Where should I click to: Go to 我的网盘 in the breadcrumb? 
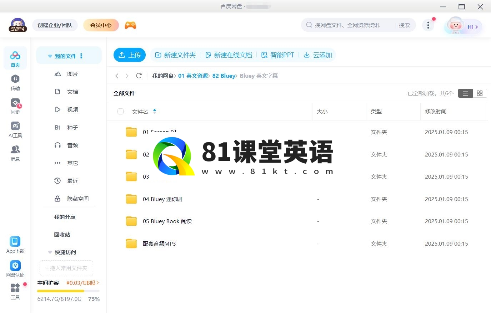point(163,76)
